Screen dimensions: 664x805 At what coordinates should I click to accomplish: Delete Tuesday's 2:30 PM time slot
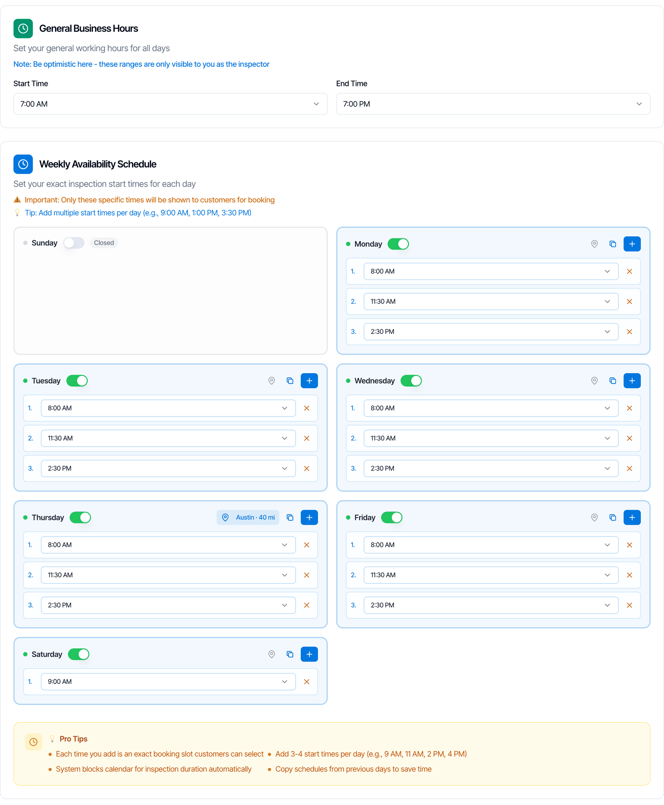tap(307, 468)
